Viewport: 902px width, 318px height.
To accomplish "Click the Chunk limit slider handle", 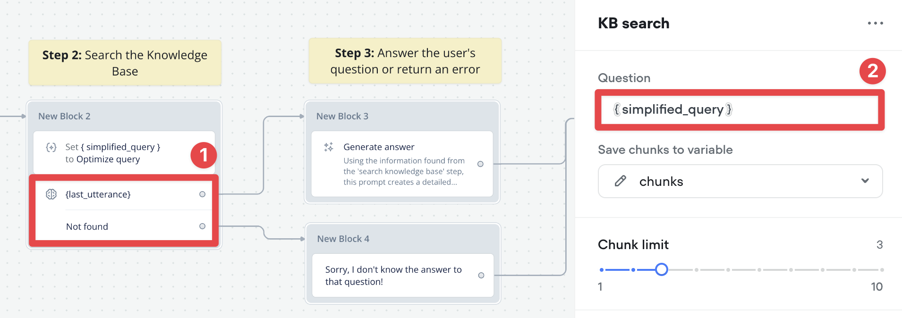I will click(x=662, y=269).
